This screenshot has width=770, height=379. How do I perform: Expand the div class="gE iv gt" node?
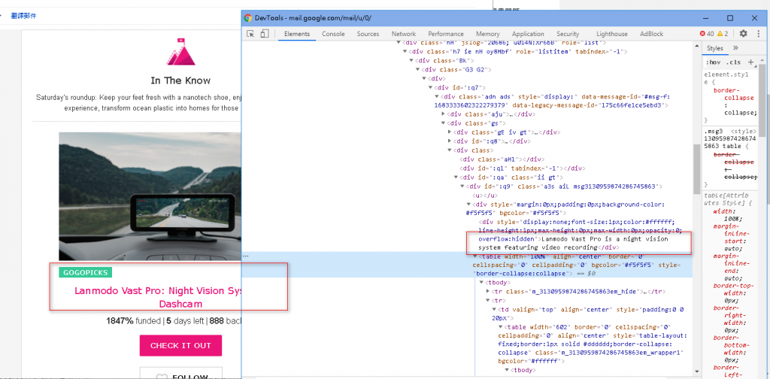click(x=450, y=132)
